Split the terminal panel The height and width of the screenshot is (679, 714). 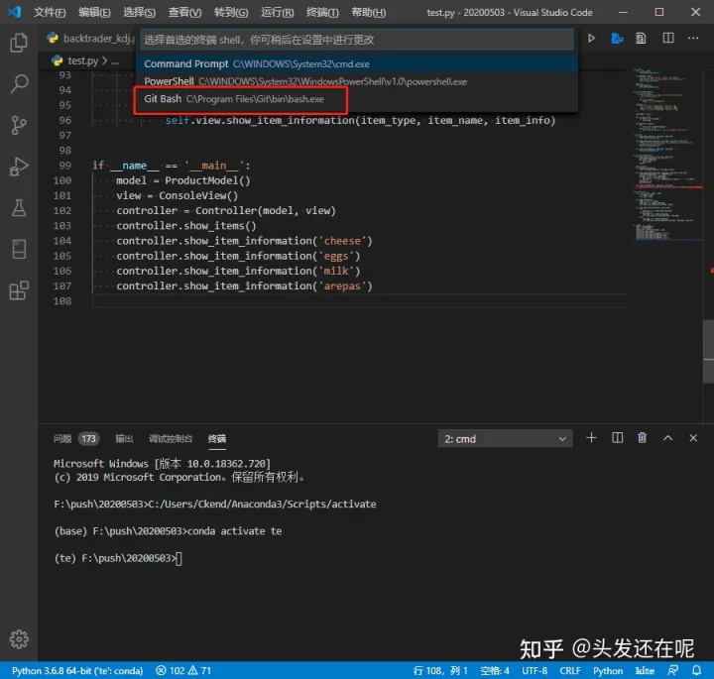(617, 438)
